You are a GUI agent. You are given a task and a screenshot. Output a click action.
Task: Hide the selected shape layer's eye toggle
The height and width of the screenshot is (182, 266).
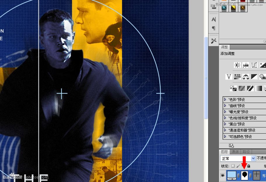pos(223,176)
